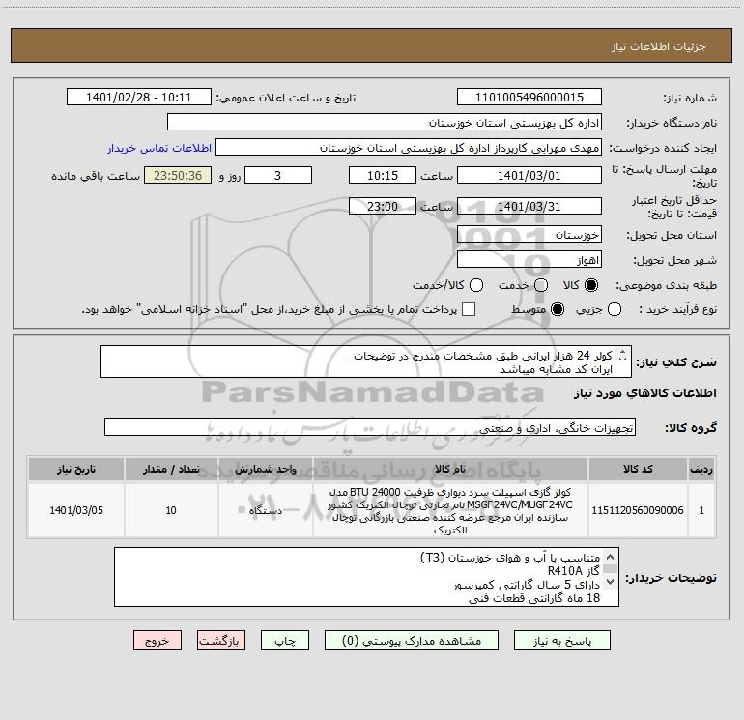Click the کد کالا column header
Screen dimensions: 744x720
click(638, 469)
